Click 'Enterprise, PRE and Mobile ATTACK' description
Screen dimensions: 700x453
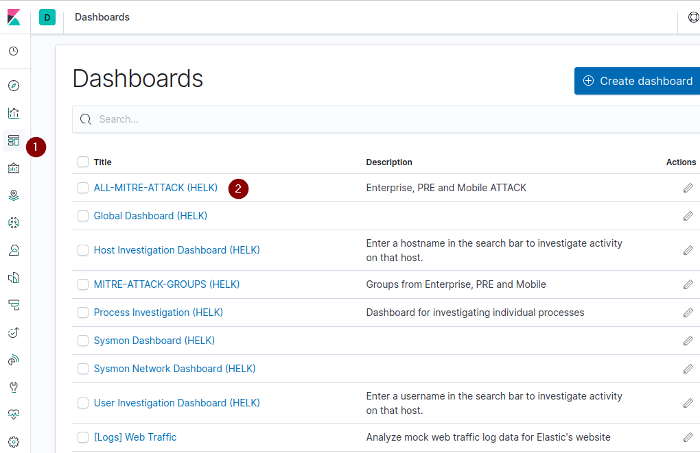coord(446,188)
